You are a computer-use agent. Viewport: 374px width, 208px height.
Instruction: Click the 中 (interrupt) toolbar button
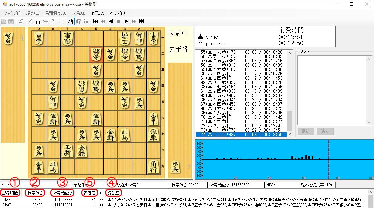[x=61, y=21]
